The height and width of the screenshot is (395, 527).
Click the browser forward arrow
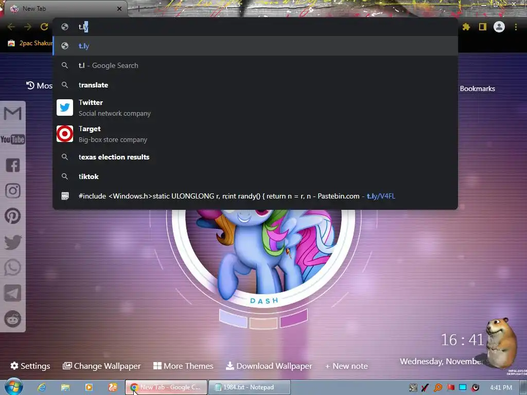pos(28,27)
